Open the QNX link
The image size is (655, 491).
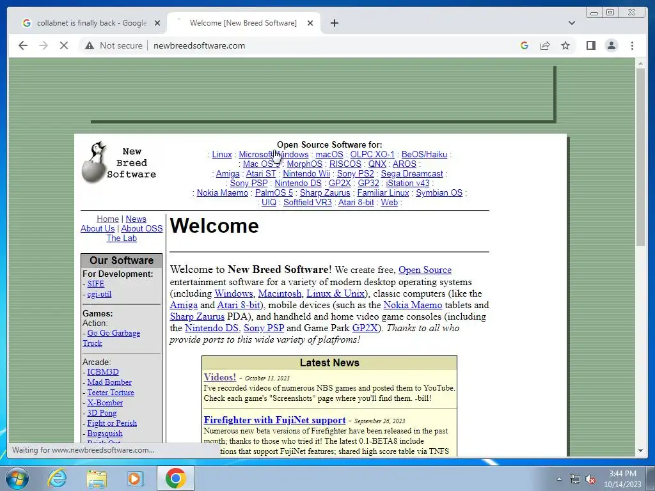point(377,164)
